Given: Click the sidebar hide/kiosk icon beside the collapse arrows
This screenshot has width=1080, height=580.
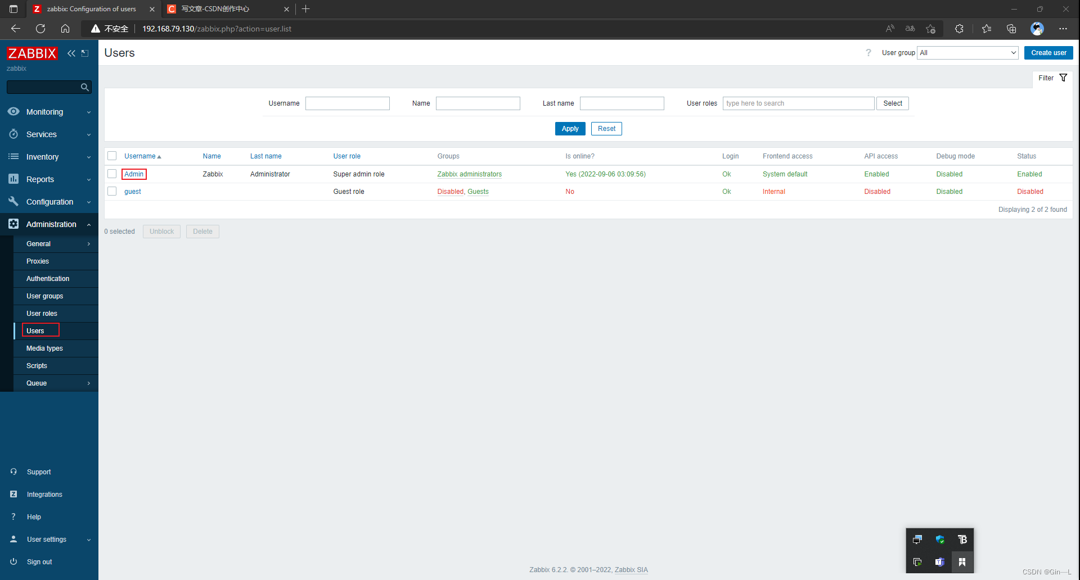Looking at the screenshot, I should 85,53.
